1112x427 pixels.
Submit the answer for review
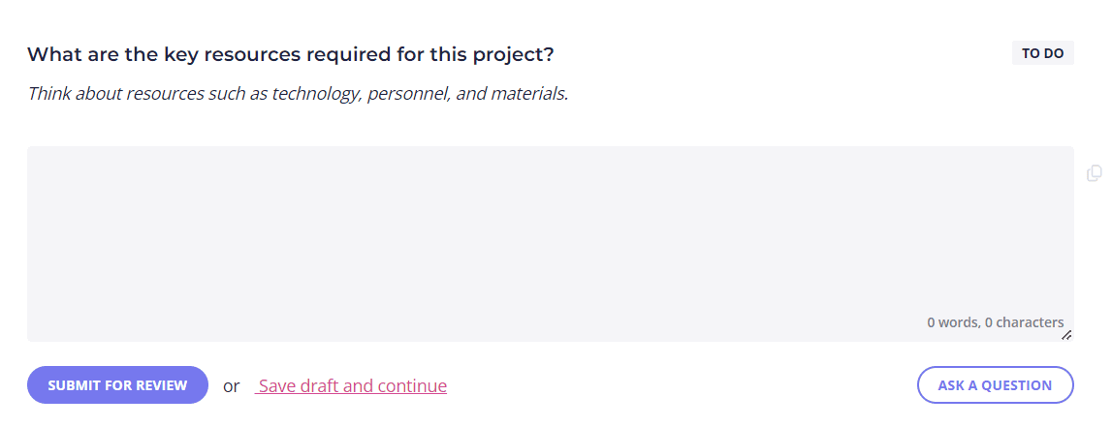coord(117,385)
